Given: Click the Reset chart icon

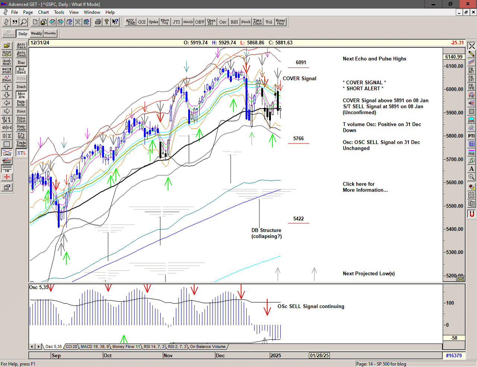Looking at the screenshot, I should (7, 62).
